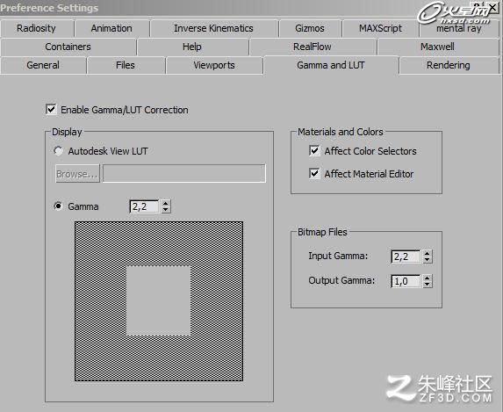The image size is (503, 412).
Task: Click Input Gamma up arrow
Action: click(x=427, y=253)
